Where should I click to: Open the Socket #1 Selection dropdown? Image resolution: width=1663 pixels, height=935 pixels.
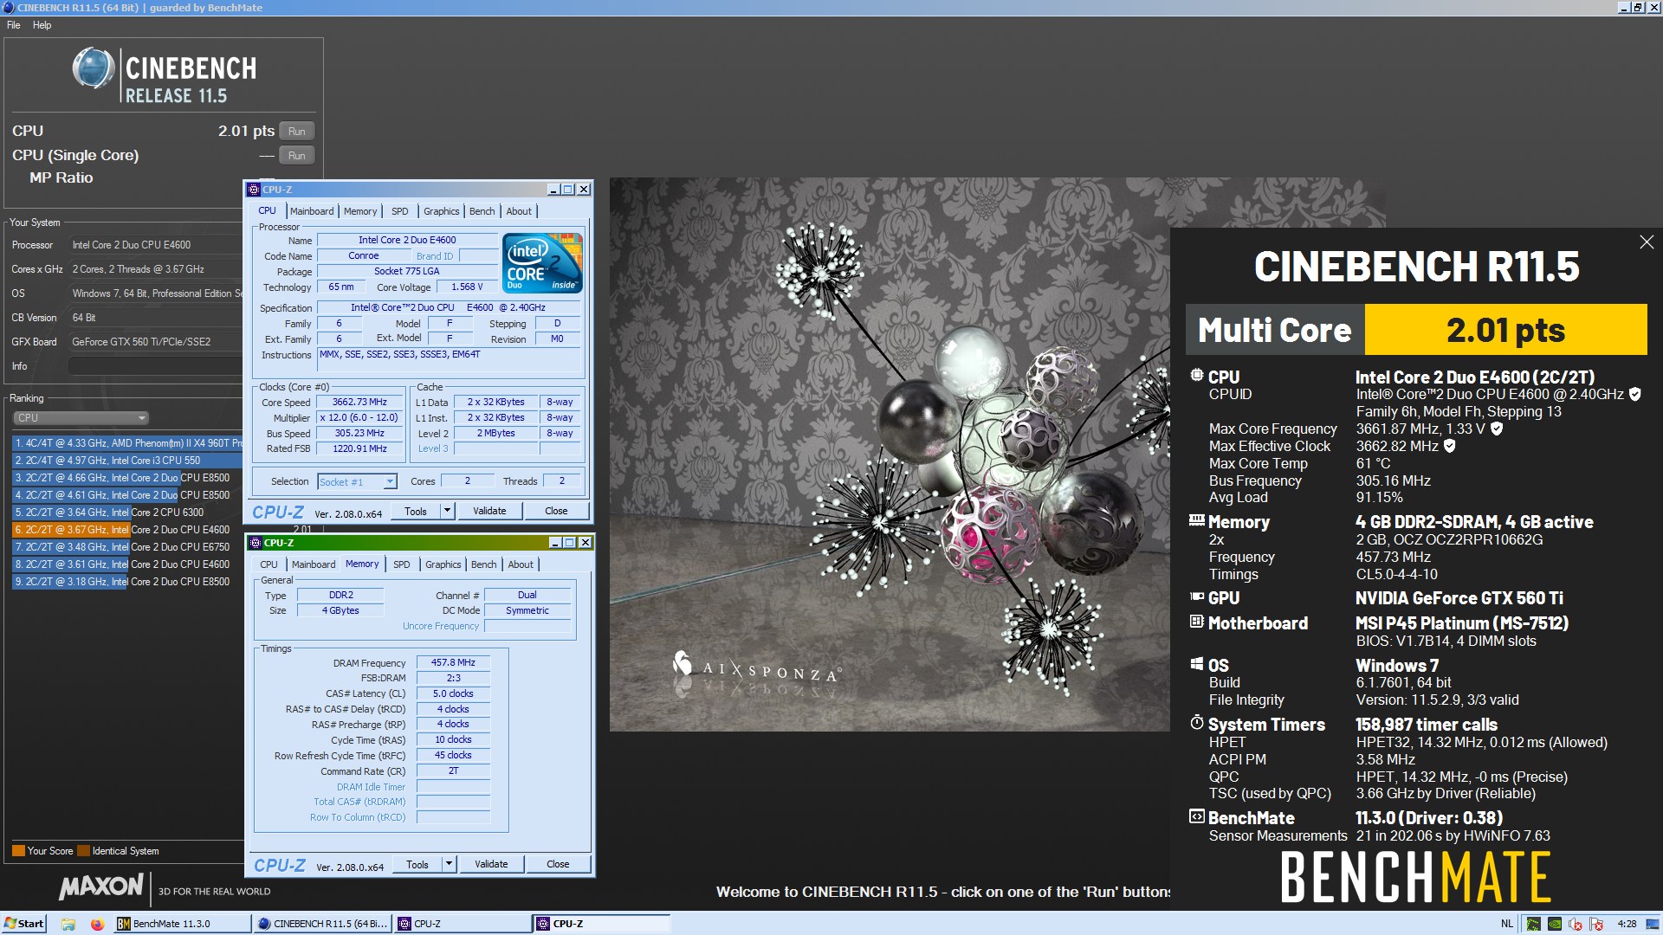[357, 482]
